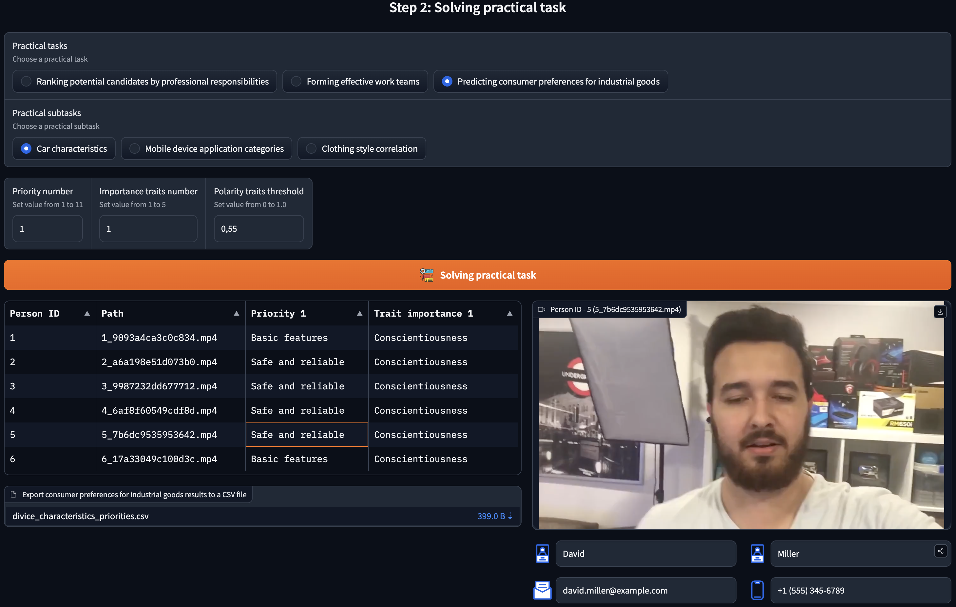The width and height of the screenshot is (956, 607).
Task: Click the CSV file download size link
Action: pyautogui.click(x=494, y=516)
